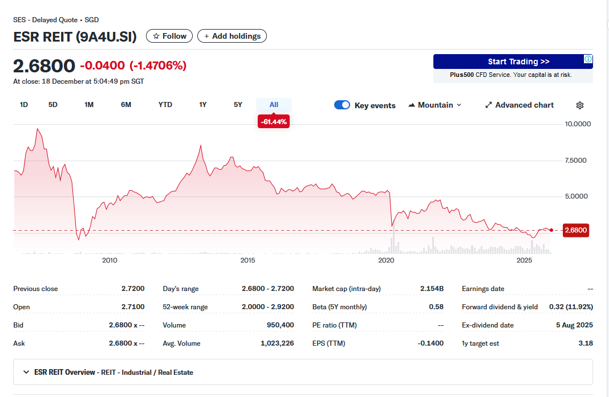Image resolution: width=609 pixels, height=397 pixels.
Task: Expand the ESR REIT Overview section
Action: click(26, 372)
